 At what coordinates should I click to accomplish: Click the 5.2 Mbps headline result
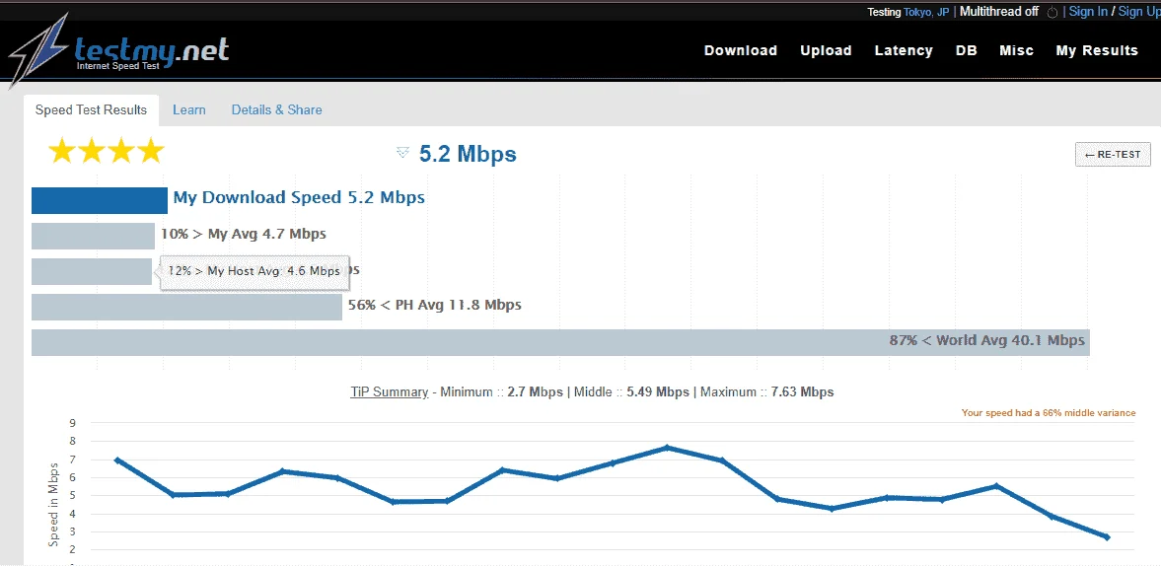tap(468, 154)
